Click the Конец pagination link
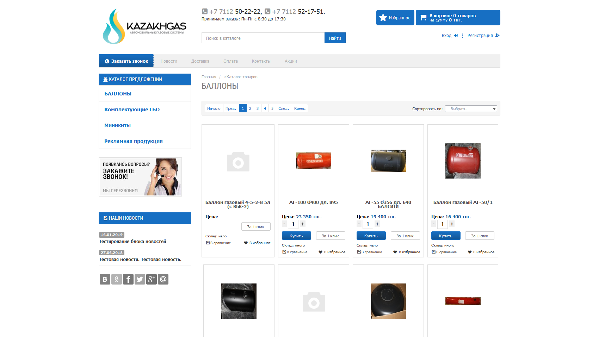This screenshot has width=611, height=337. (300, 108)
